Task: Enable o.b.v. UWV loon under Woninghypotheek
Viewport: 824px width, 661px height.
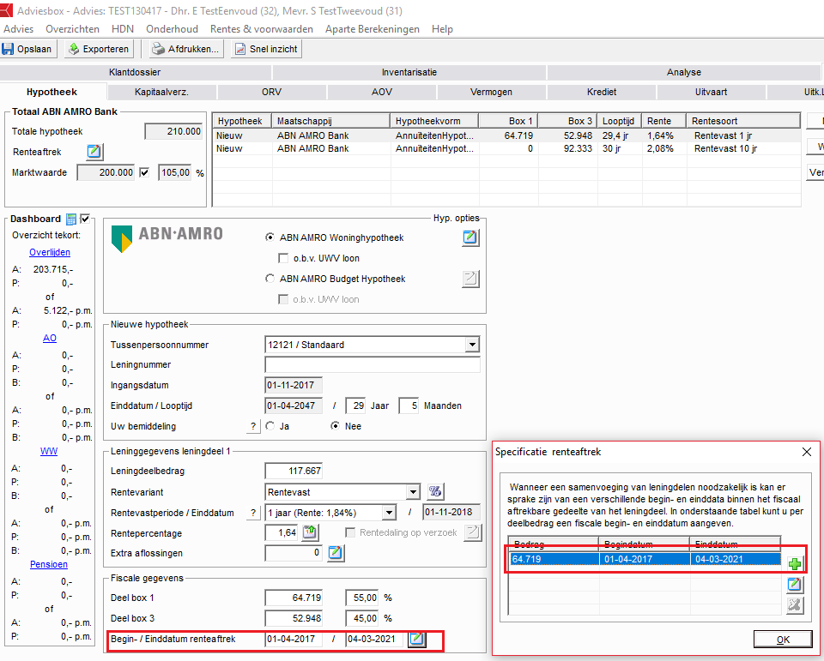Action: click(283, 258)
